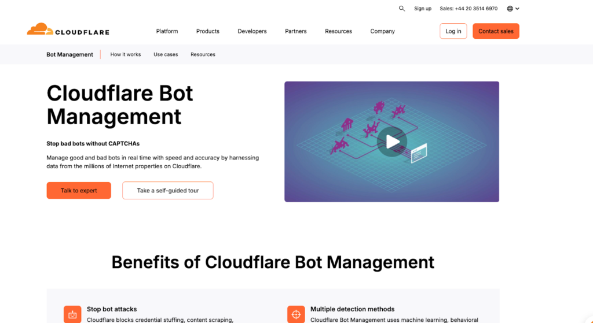This screenshot has width=593, height=323.
Task: Open the globe language selector
Action: click(x=513, y=9)
